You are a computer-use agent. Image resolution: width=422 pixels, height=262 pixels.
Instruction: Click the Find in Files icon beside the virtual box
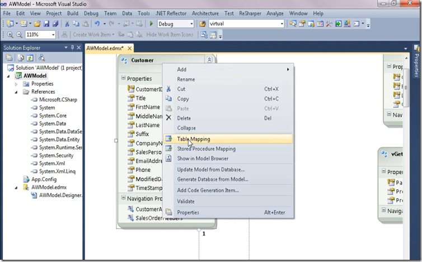pyautogui.click(x=203, y=24)
